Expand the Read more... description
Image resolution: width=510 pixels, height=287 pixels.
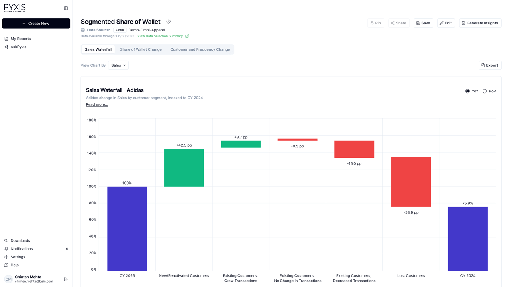[97, 104]
